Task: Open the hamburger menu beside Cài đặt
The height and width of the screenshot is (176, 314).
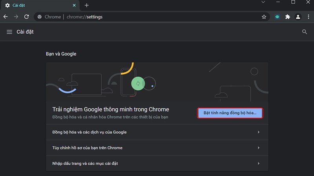Action: click(x=9, y=32)
